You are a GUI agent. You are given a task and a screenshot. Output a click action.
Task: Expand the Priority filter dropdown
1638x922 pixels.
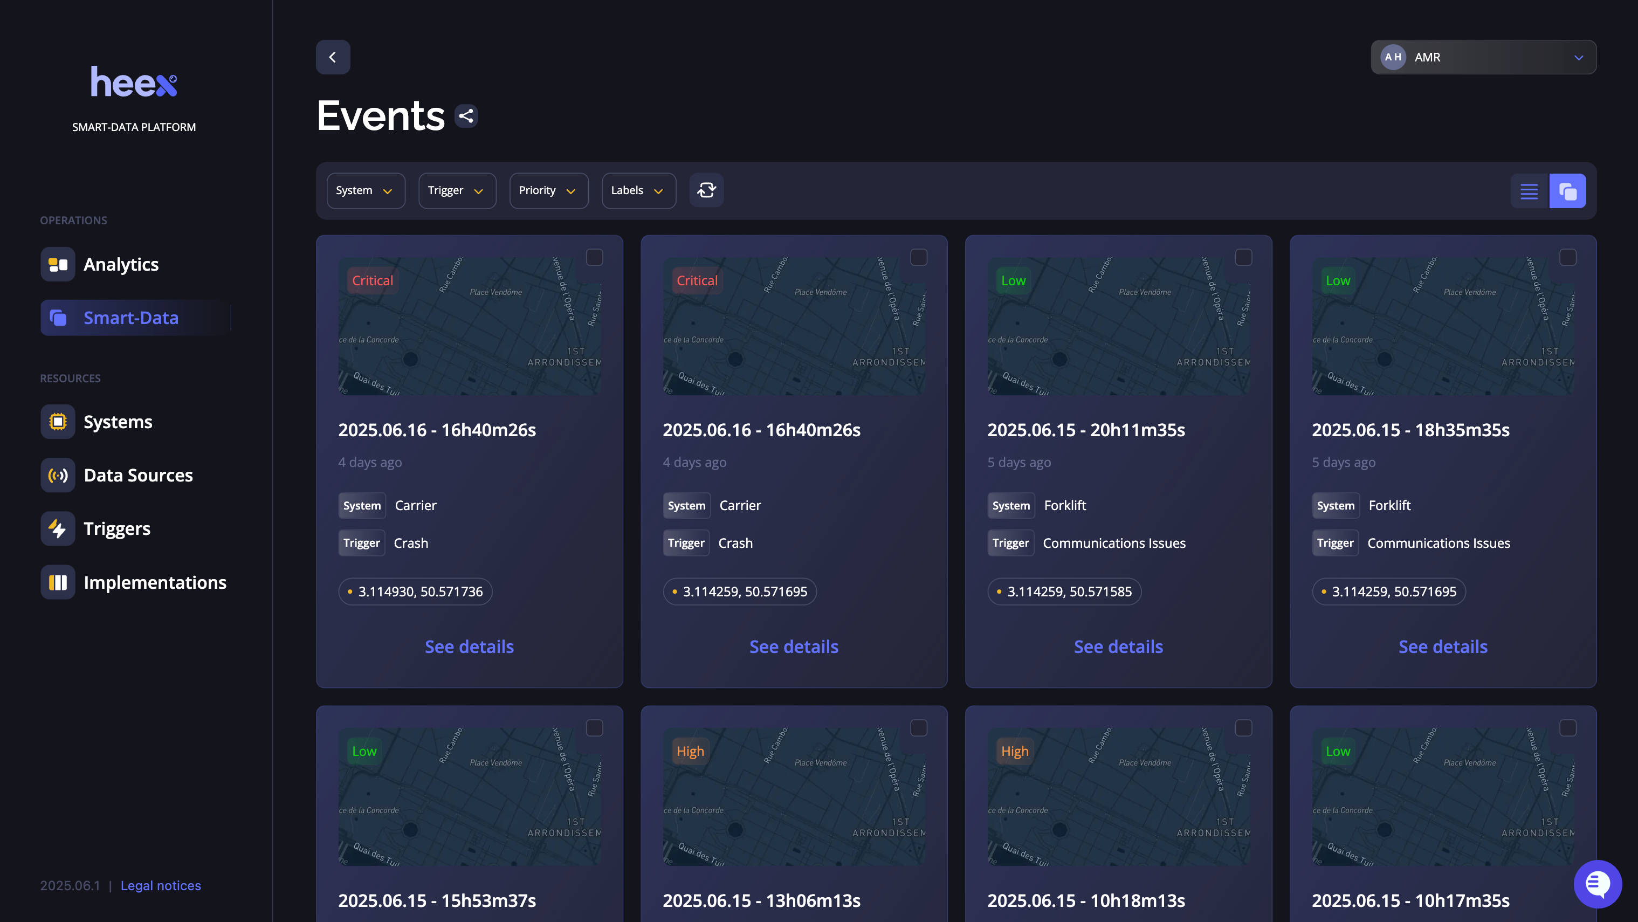549,191
